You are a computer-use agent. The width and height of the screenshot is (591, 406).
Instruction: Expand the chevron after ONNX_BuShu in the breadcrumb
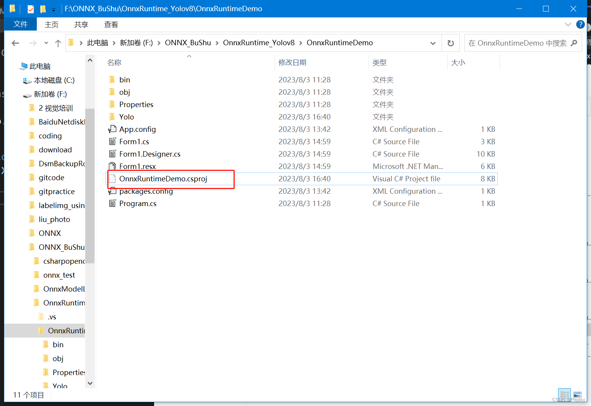coord(217,43)
